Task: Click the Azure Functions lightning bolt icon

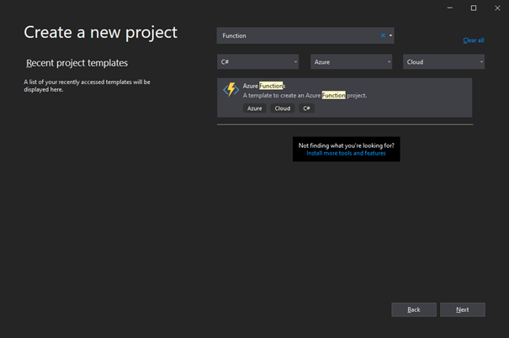Action: click(230, 90)
